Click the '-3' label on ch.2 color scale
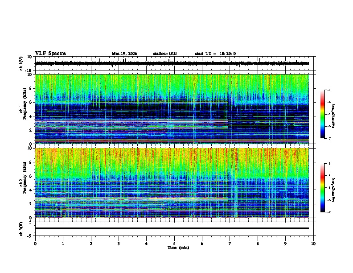 328,164
